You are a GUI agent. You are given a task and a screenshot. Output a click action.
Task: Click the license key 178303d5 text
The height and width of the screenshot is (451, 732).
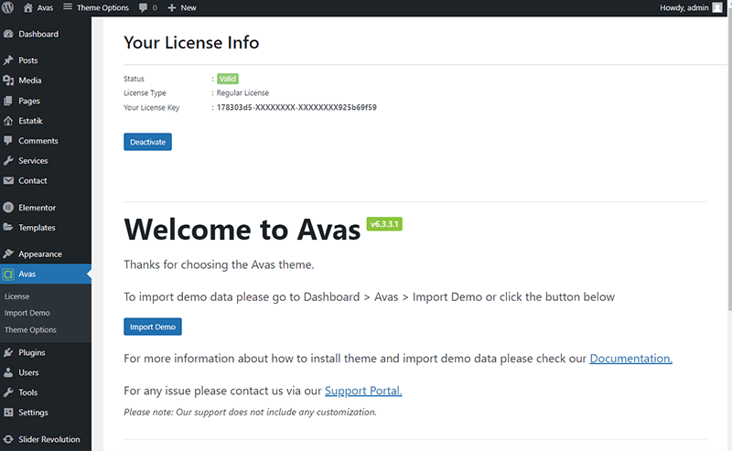click(x=296, y=107)
